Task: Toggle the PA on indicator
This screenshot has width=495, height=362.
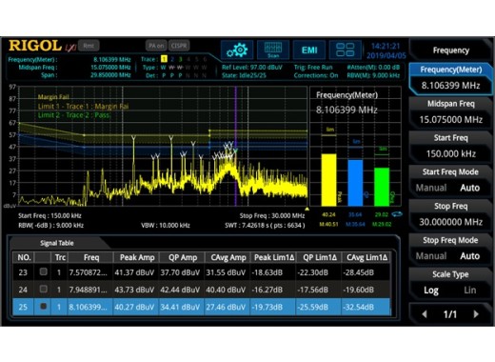Action: (156, 46)
